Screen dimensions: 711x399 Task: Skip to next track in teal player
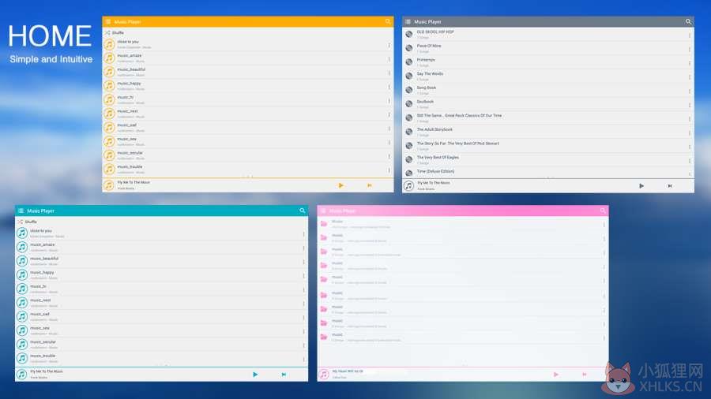coord(284,375)
